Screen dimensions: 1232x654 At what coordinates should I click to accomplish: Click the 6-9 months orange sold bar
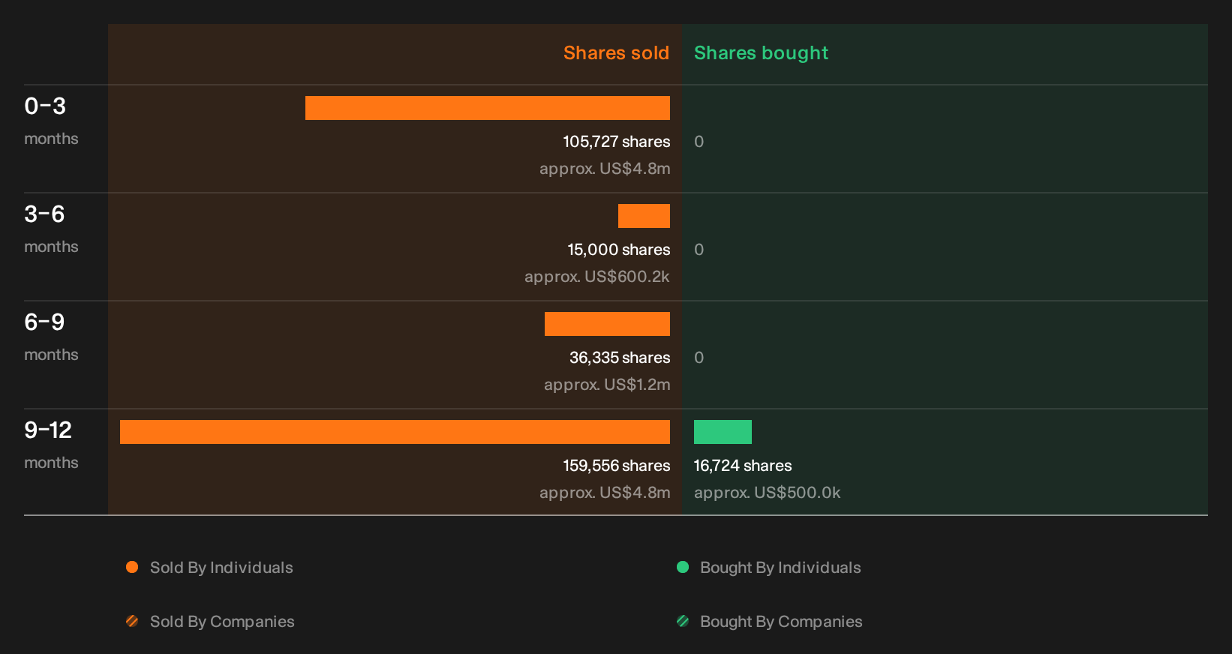coord(607,324)
